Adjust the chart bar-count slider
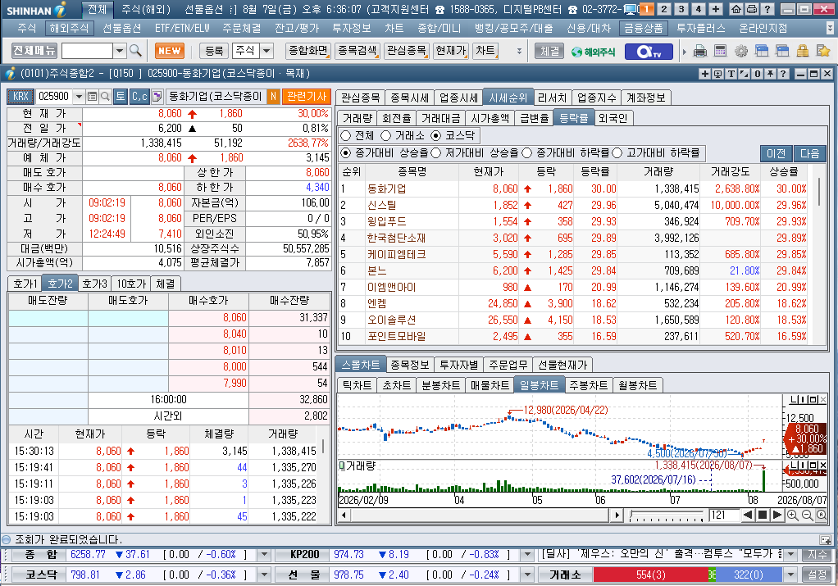Viewport: 838px width, 586px height. click(x=667, y=516)
